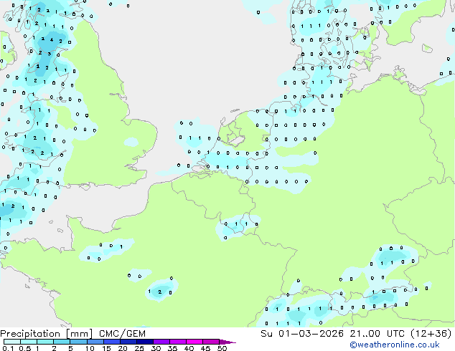
Task: Click the legend swatch between 35 and 40
Action: tap(177, 342)
